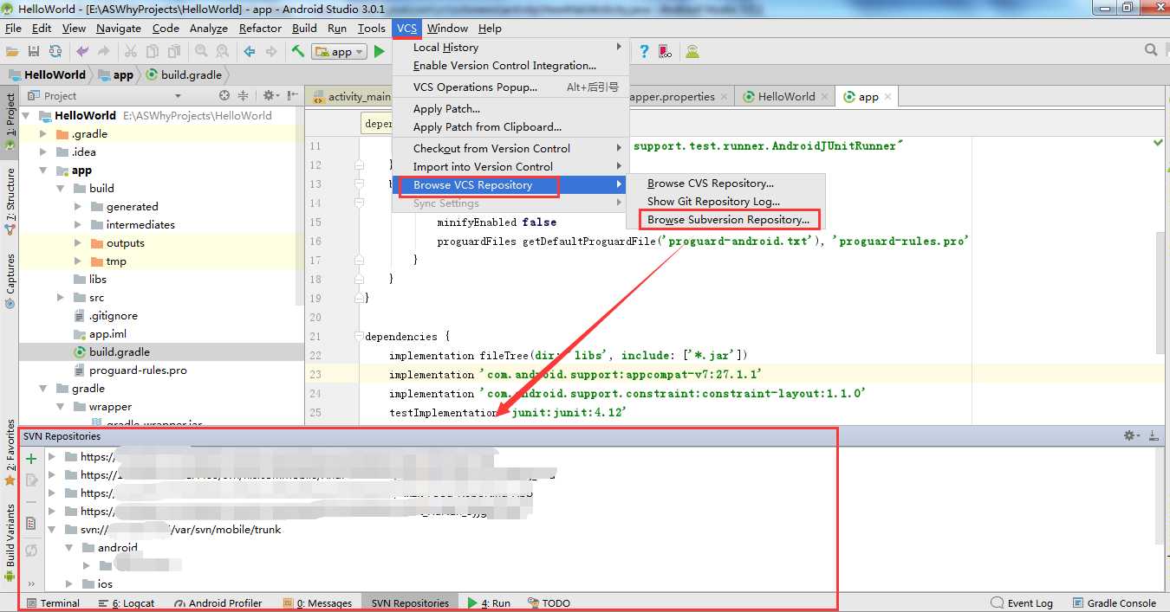Image resolution: width=1170 pixels, height=612 pixels.
Task: Open SVN Repositories panel gear icon
Action: (x=1131, y=436)
